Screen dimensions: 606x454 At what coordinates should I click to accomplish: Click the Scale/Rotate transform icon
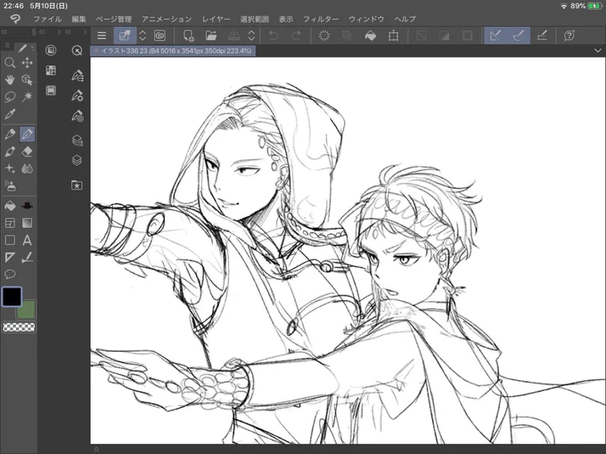pos(393,36)
